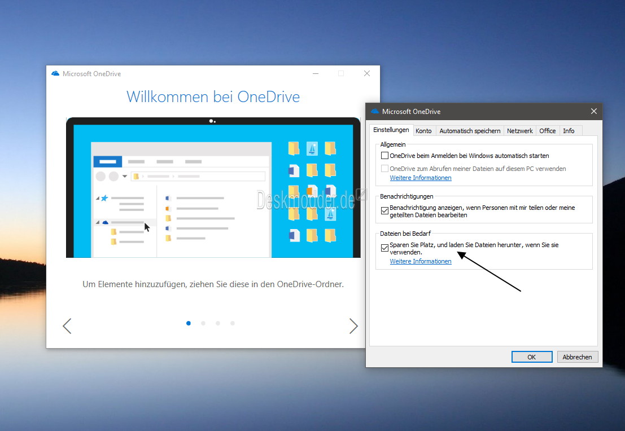Click the 'Allgemein' group label
Screen dimensions: 625x431
(x=392, y=144)
